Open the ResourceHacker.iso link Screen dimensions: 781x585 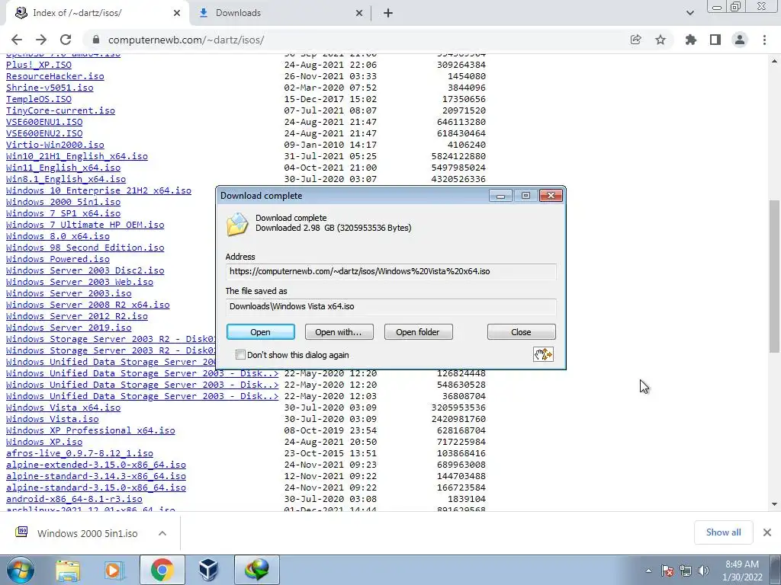(55, 76)
